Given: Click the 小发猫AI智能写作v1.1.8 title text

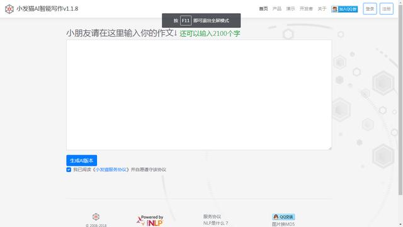Looking at the screenshot, I should [x=47, y=9].
